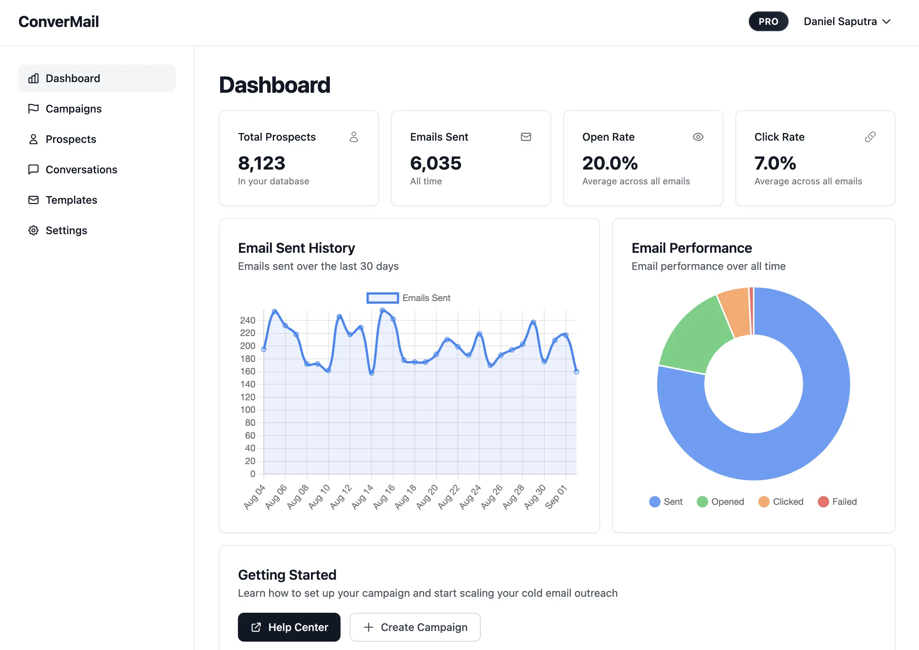Click the envelope icon beside Templates
This screenshot has width=919, height=650.
[x=33, y=200]
